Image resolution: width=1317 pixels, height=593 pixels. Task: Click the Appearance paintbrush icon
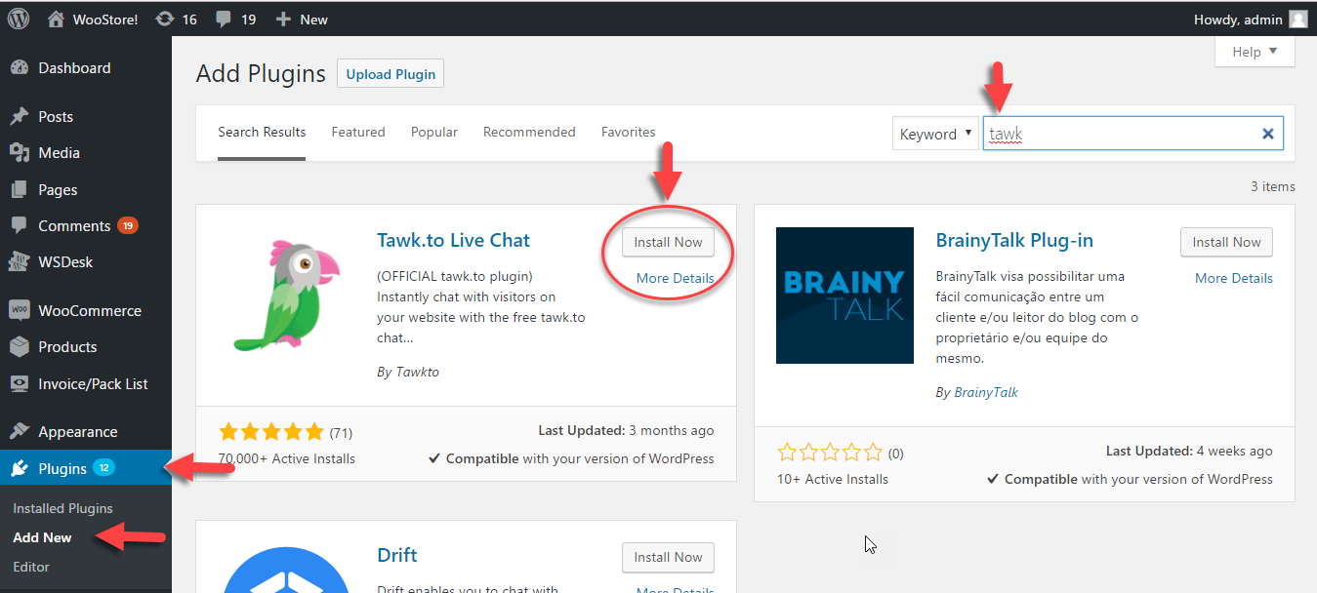pos(19,431)
